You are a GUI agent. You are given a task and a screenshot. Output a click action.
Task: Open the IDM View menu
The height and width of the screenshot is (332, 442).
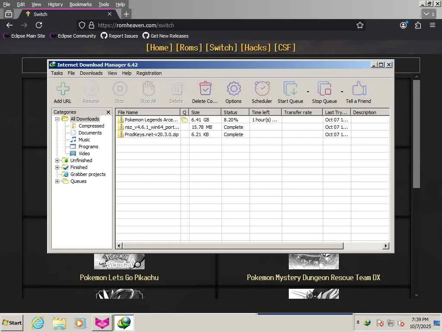[112, 73]
